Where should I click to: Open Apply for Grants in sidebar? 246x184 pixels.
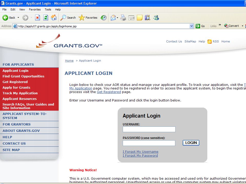pos(16,88)
